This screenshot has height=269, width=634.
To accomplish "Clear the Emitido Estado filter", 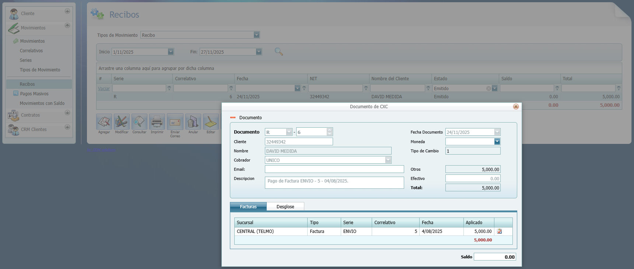I will point(488,88).
